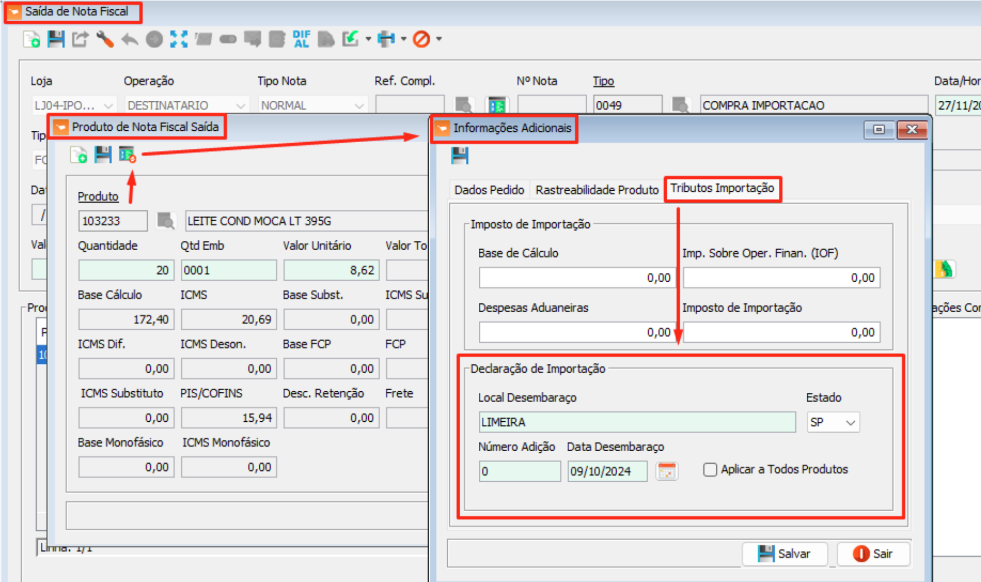981x582 pixels.
Task: Switch to Dados Pedido tab
Action: point(489,190)
